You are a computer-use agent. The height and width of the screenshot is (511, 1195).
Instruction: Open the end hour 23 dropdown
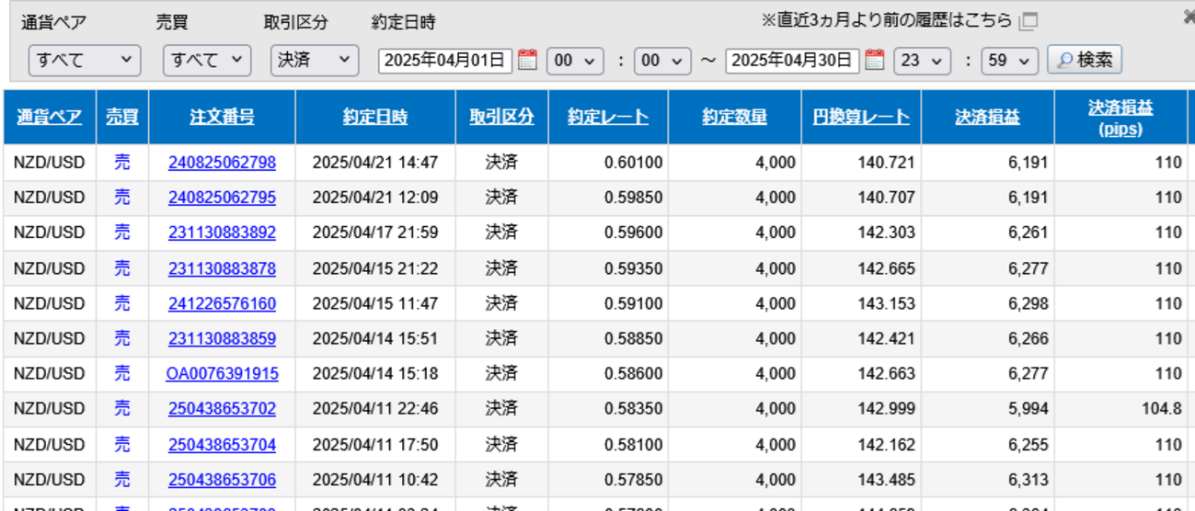[x=922, y=61]
